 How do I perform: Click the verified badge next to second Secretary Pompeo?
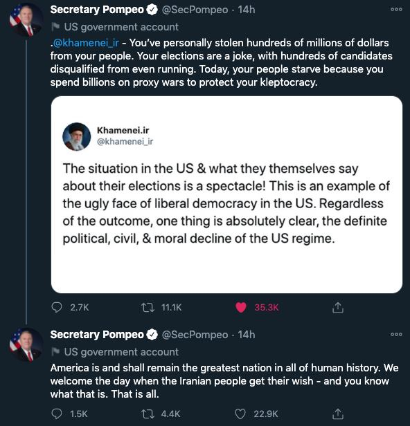point(152,335)
